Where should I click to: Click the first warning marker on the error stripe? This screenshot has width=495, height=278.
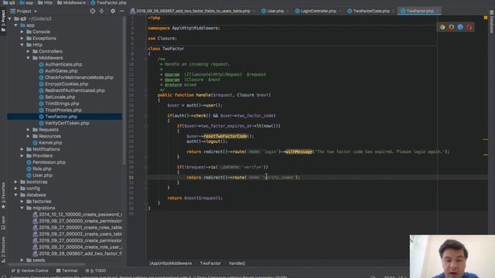click(486, 139)
